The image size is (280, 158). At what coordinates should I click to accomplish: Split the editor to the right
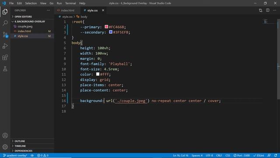267,11
